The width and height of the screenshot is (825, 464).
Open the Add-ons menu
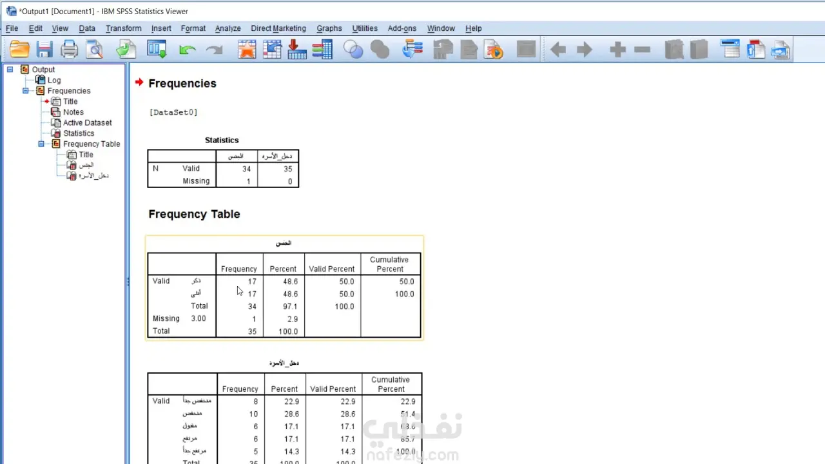pos(402,28)
